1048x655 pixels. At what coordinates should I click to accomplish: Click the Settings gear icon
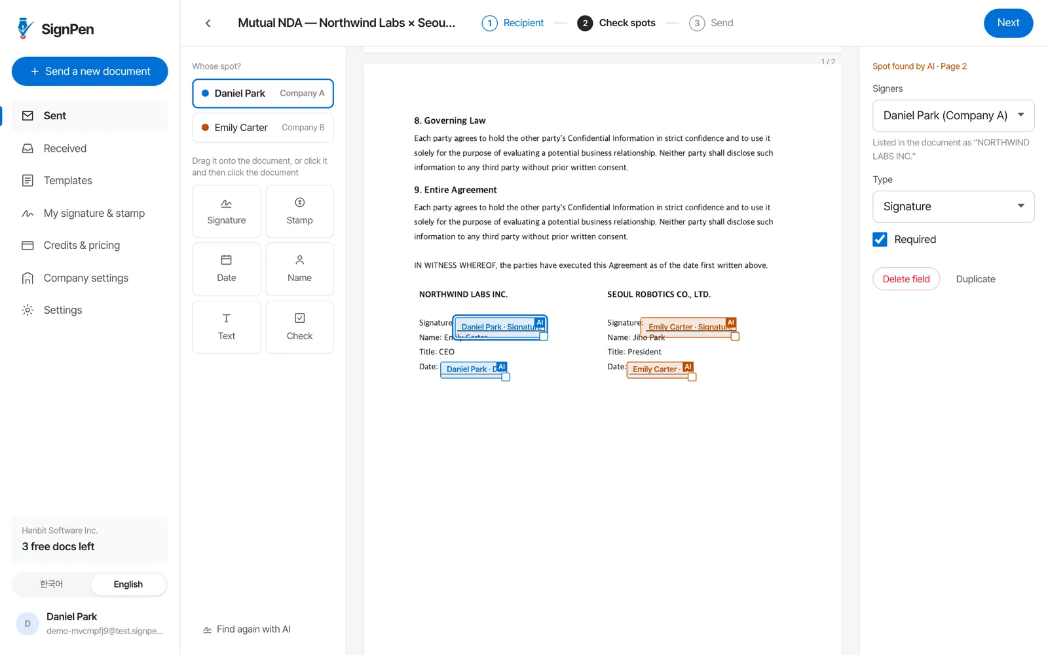tap(28, 310)
